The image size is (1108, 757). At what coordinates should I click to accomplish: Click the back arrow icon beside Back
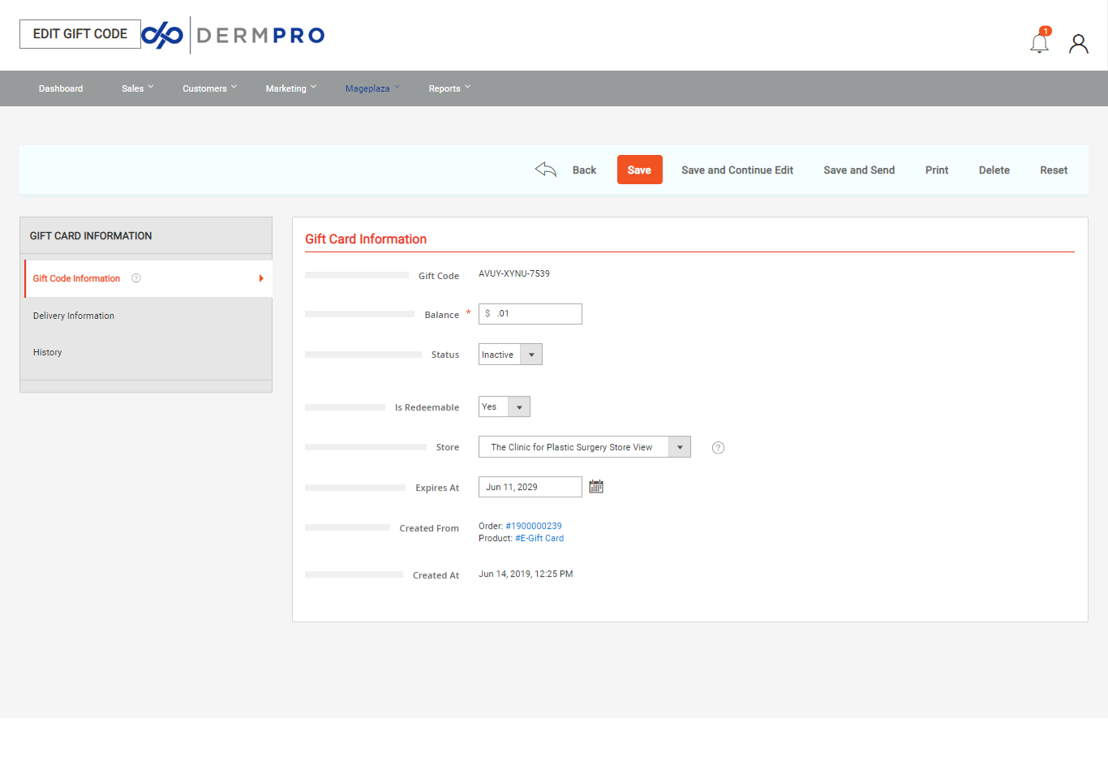(x=545, y=169)
